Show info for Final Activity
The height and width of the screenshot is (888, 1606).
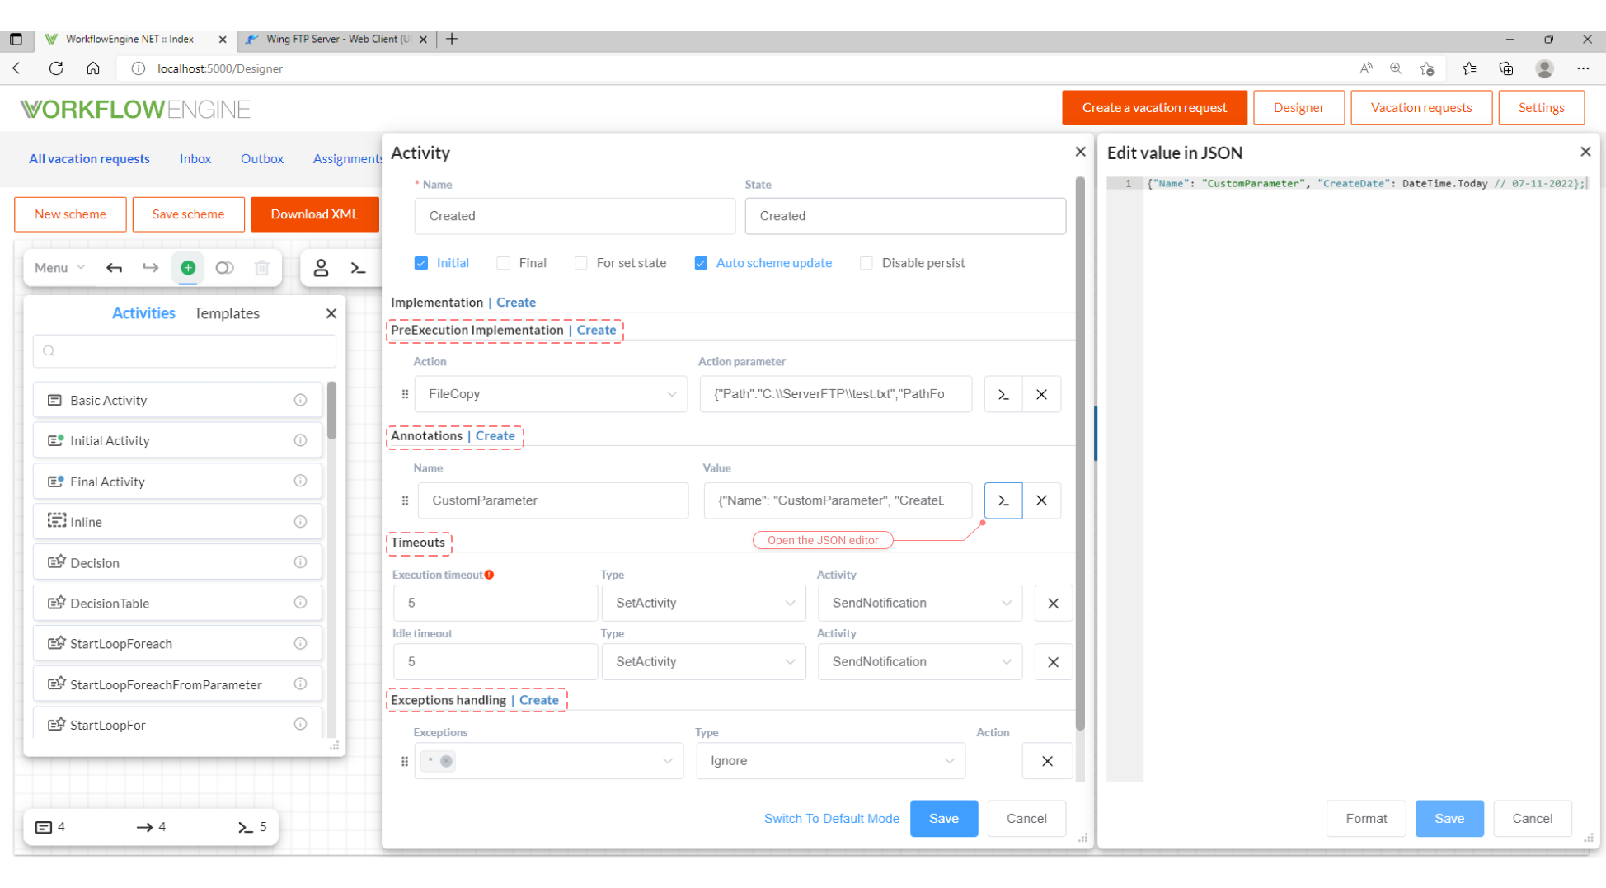tap(300, 481)
